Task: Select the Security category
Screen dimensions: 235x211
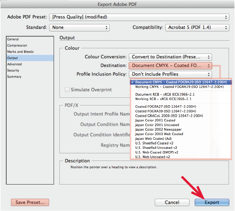Action: (x=30, y=70)
